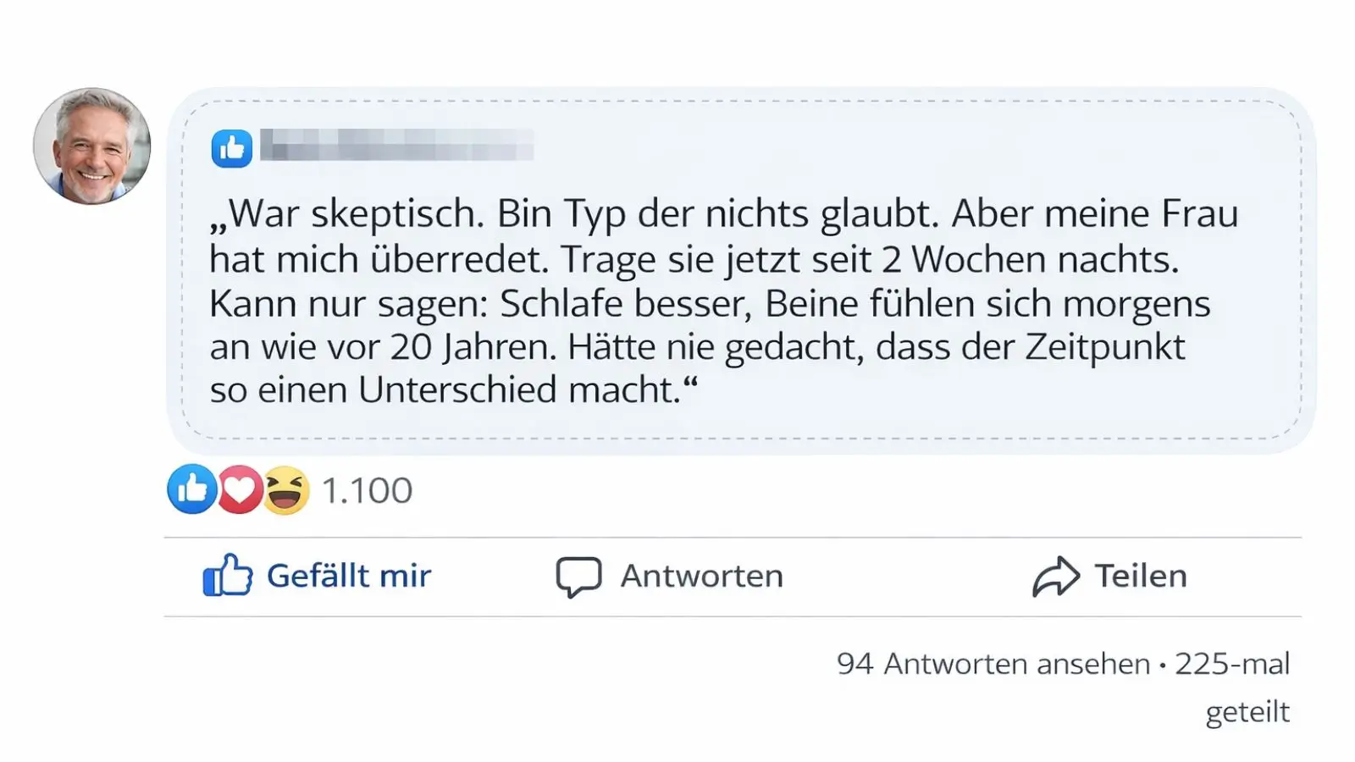Share the comment via the Teilen label
This screenshot has height=762, width=1355.
tap(1141, 576)
